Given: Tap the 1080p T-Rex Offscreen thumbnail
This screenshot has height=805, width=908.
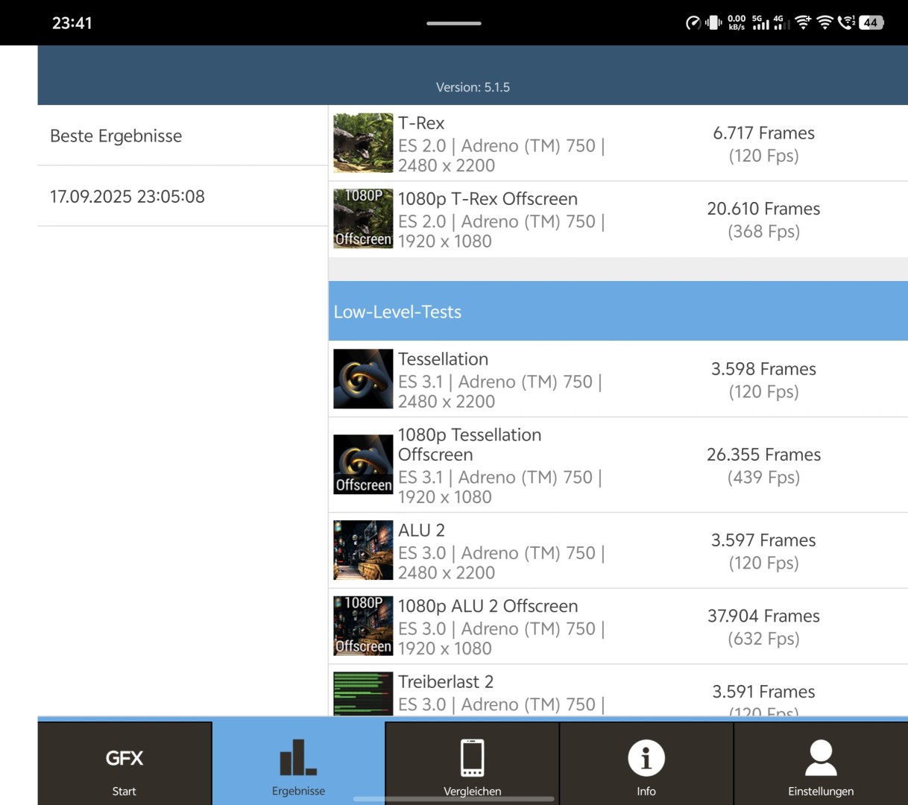Looking at the screenshot, I should point(363,218).
